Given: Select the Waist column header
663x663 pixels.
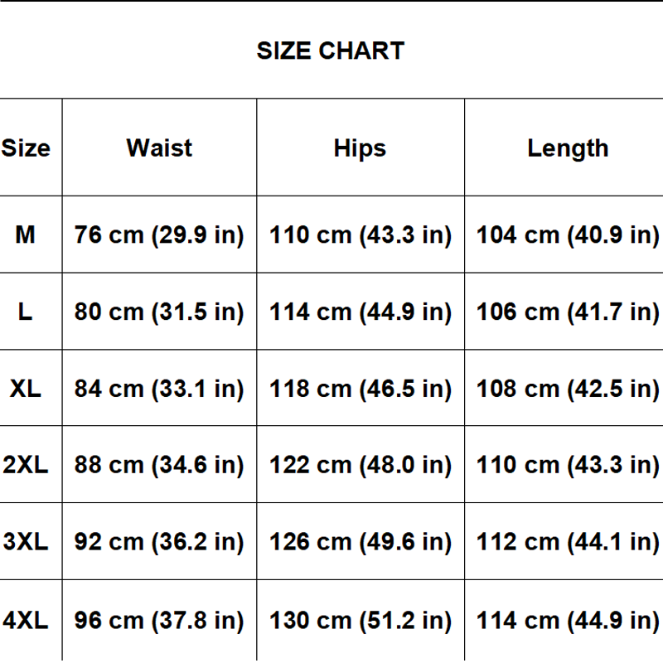Looking at the screenshot, I should [x=159, y=148].
